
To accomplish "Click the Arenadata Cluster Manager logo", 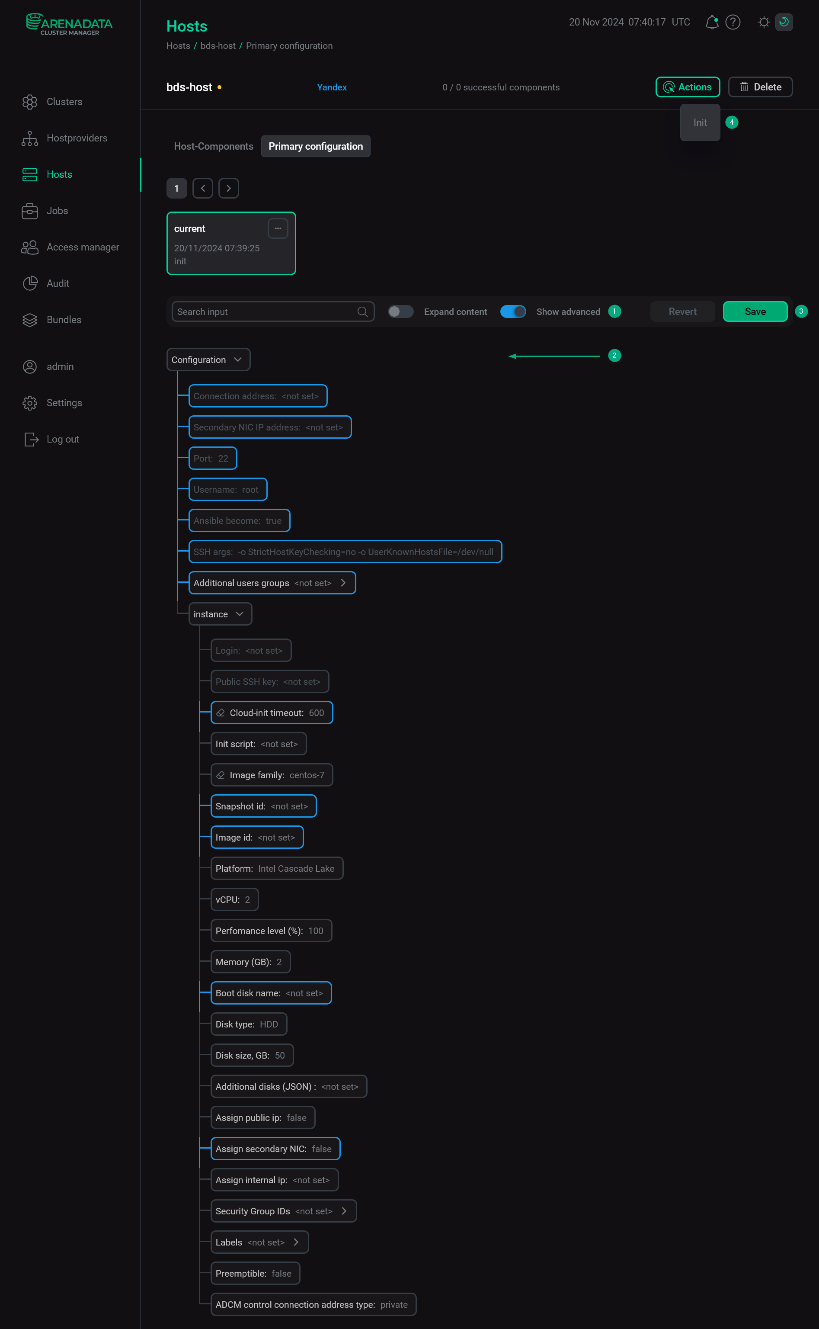I will pos(69,24).
